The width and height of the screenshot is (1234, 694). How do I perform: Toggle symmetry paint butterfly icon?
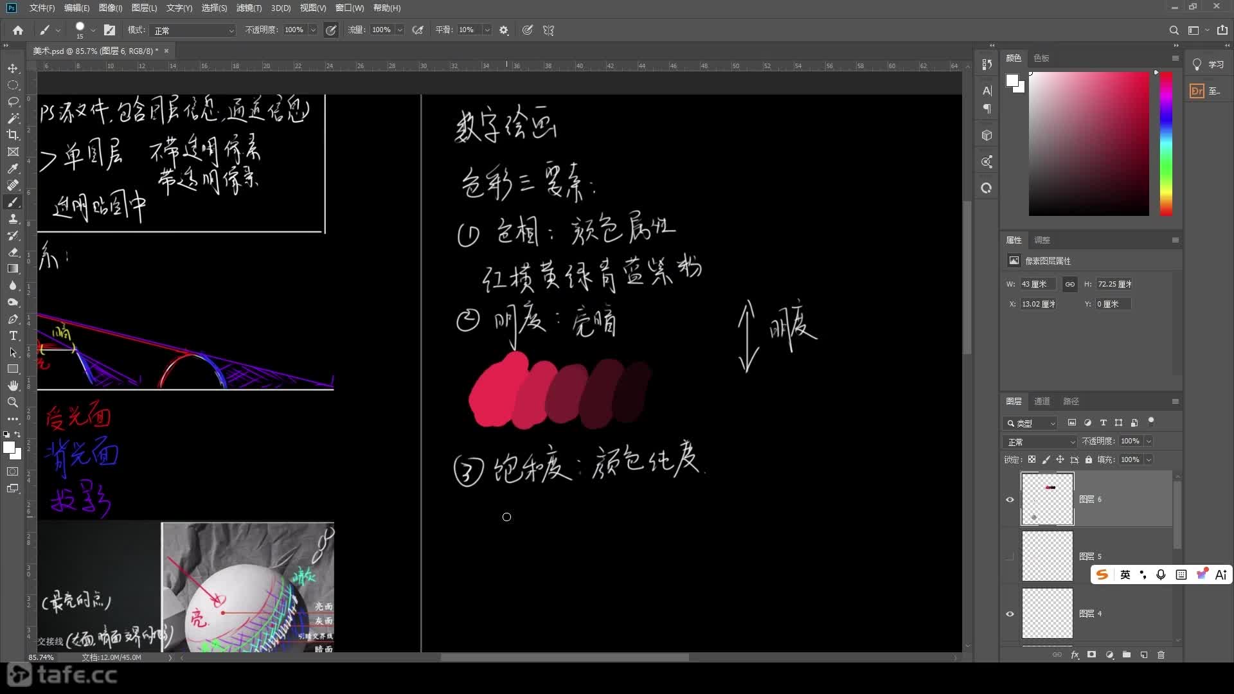click(548, 30)
